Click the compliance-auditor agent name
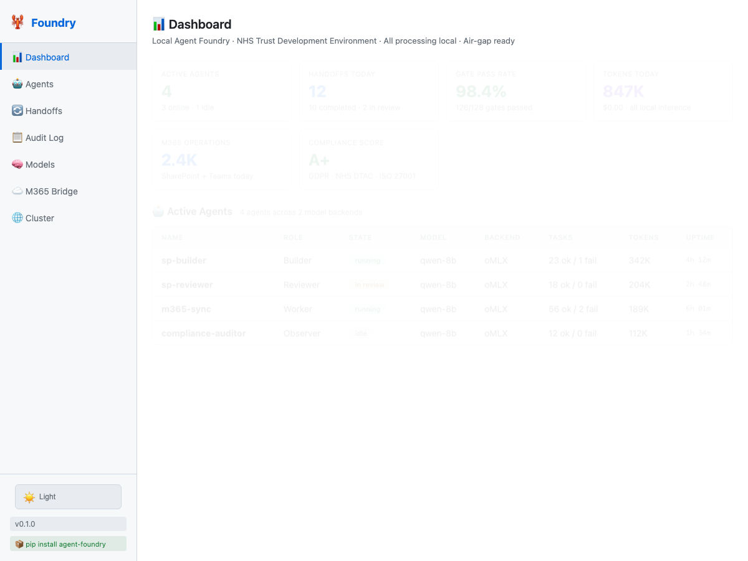Viewport: 748px width, 561px height. pos(204,333)
